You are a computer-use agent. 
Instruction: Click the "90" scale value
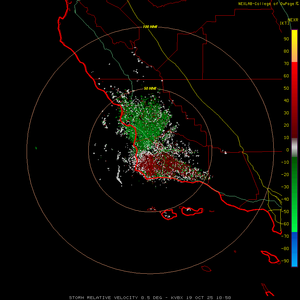pos(286,39)
